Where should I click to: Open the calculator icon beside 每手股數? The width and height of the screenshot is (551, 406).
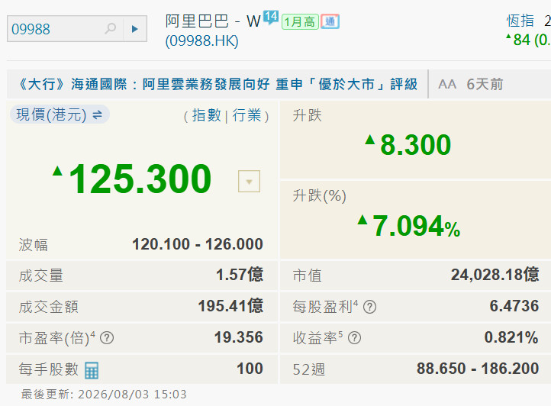[92, 370]
